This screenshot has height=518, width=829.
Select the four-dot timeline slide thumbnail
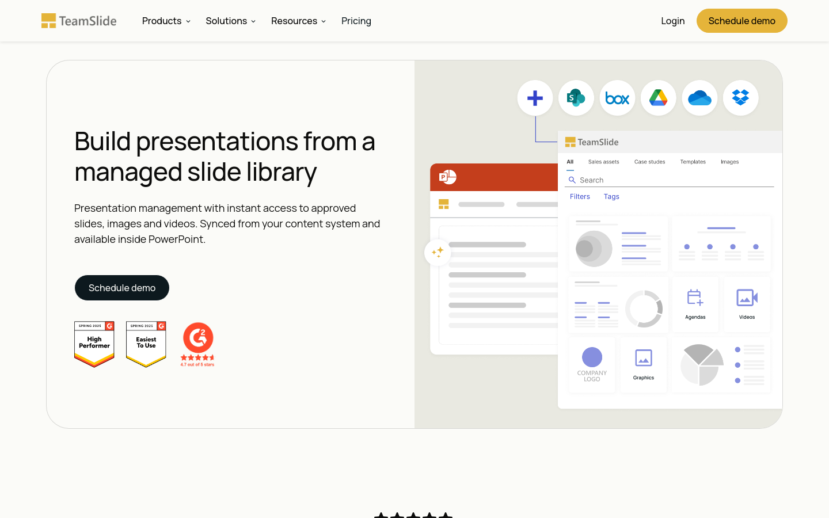721,244
